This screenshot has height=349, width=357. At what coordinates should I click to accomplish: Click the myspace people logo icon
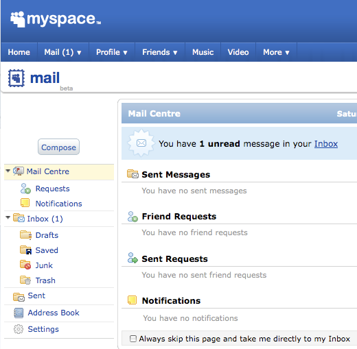[17, 19]
